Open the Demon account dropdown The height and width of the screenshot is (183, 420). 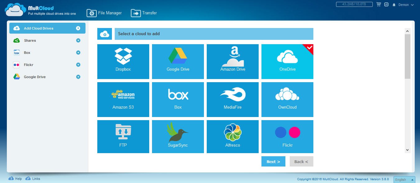406,5
